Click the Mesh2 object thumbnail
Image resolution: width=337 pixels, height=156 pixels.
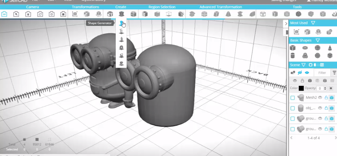(x=300, y=98)
